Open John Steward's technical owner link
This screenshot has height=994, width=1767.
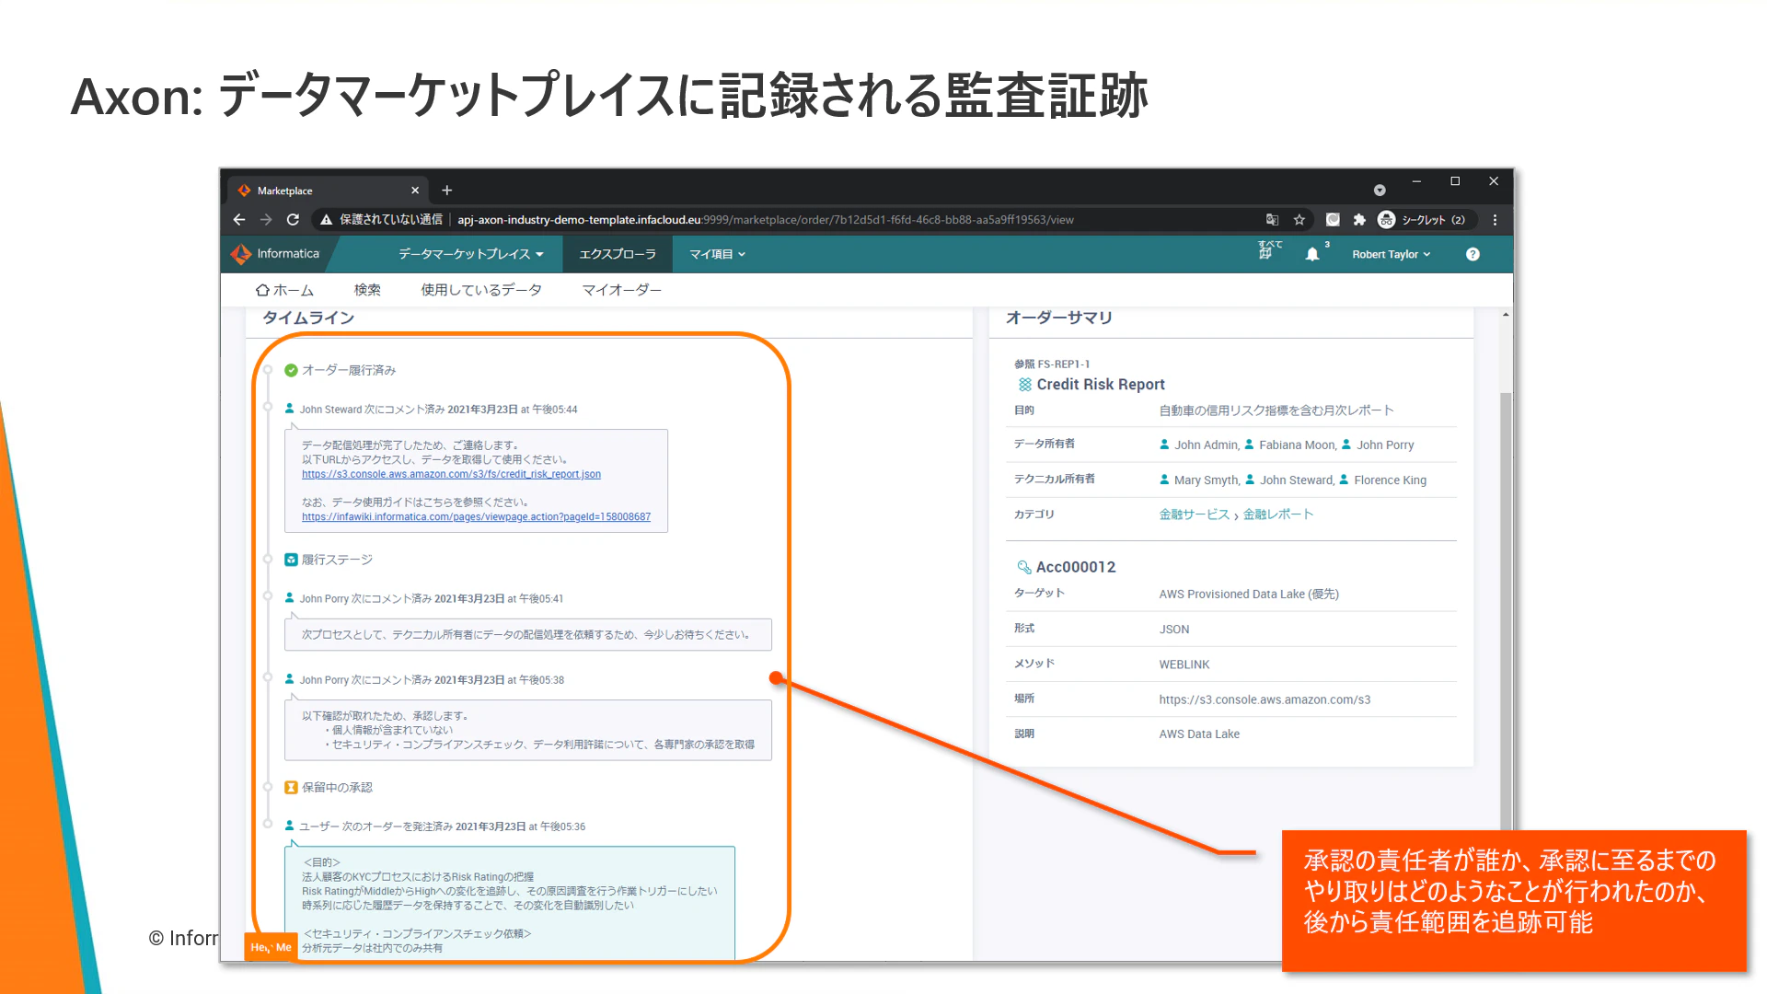[1296, 480]
